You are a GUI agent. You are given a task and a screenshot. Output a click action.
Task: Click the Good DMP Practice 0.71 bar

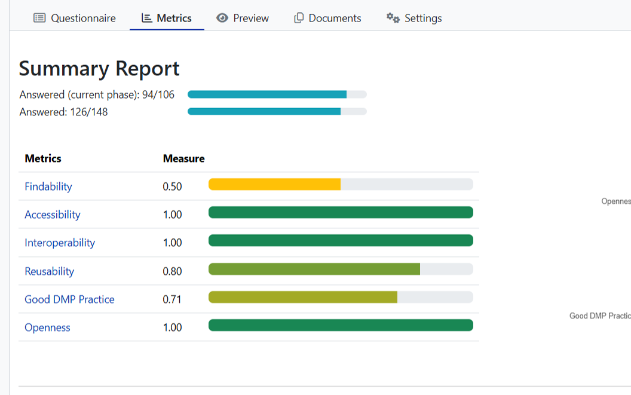(x=303, y=297)
